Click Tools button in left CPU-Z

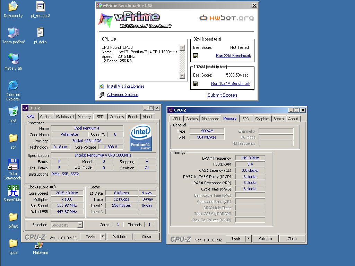[x=90, y=237]
